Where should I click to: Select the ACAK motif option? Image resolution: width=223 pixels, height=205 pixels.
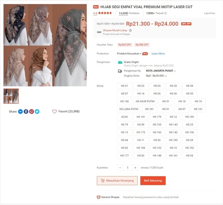click(125, 117)
